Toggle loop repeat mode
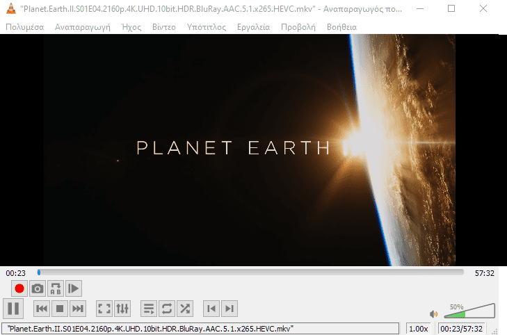The image size is (507, 335). point(167,309)
